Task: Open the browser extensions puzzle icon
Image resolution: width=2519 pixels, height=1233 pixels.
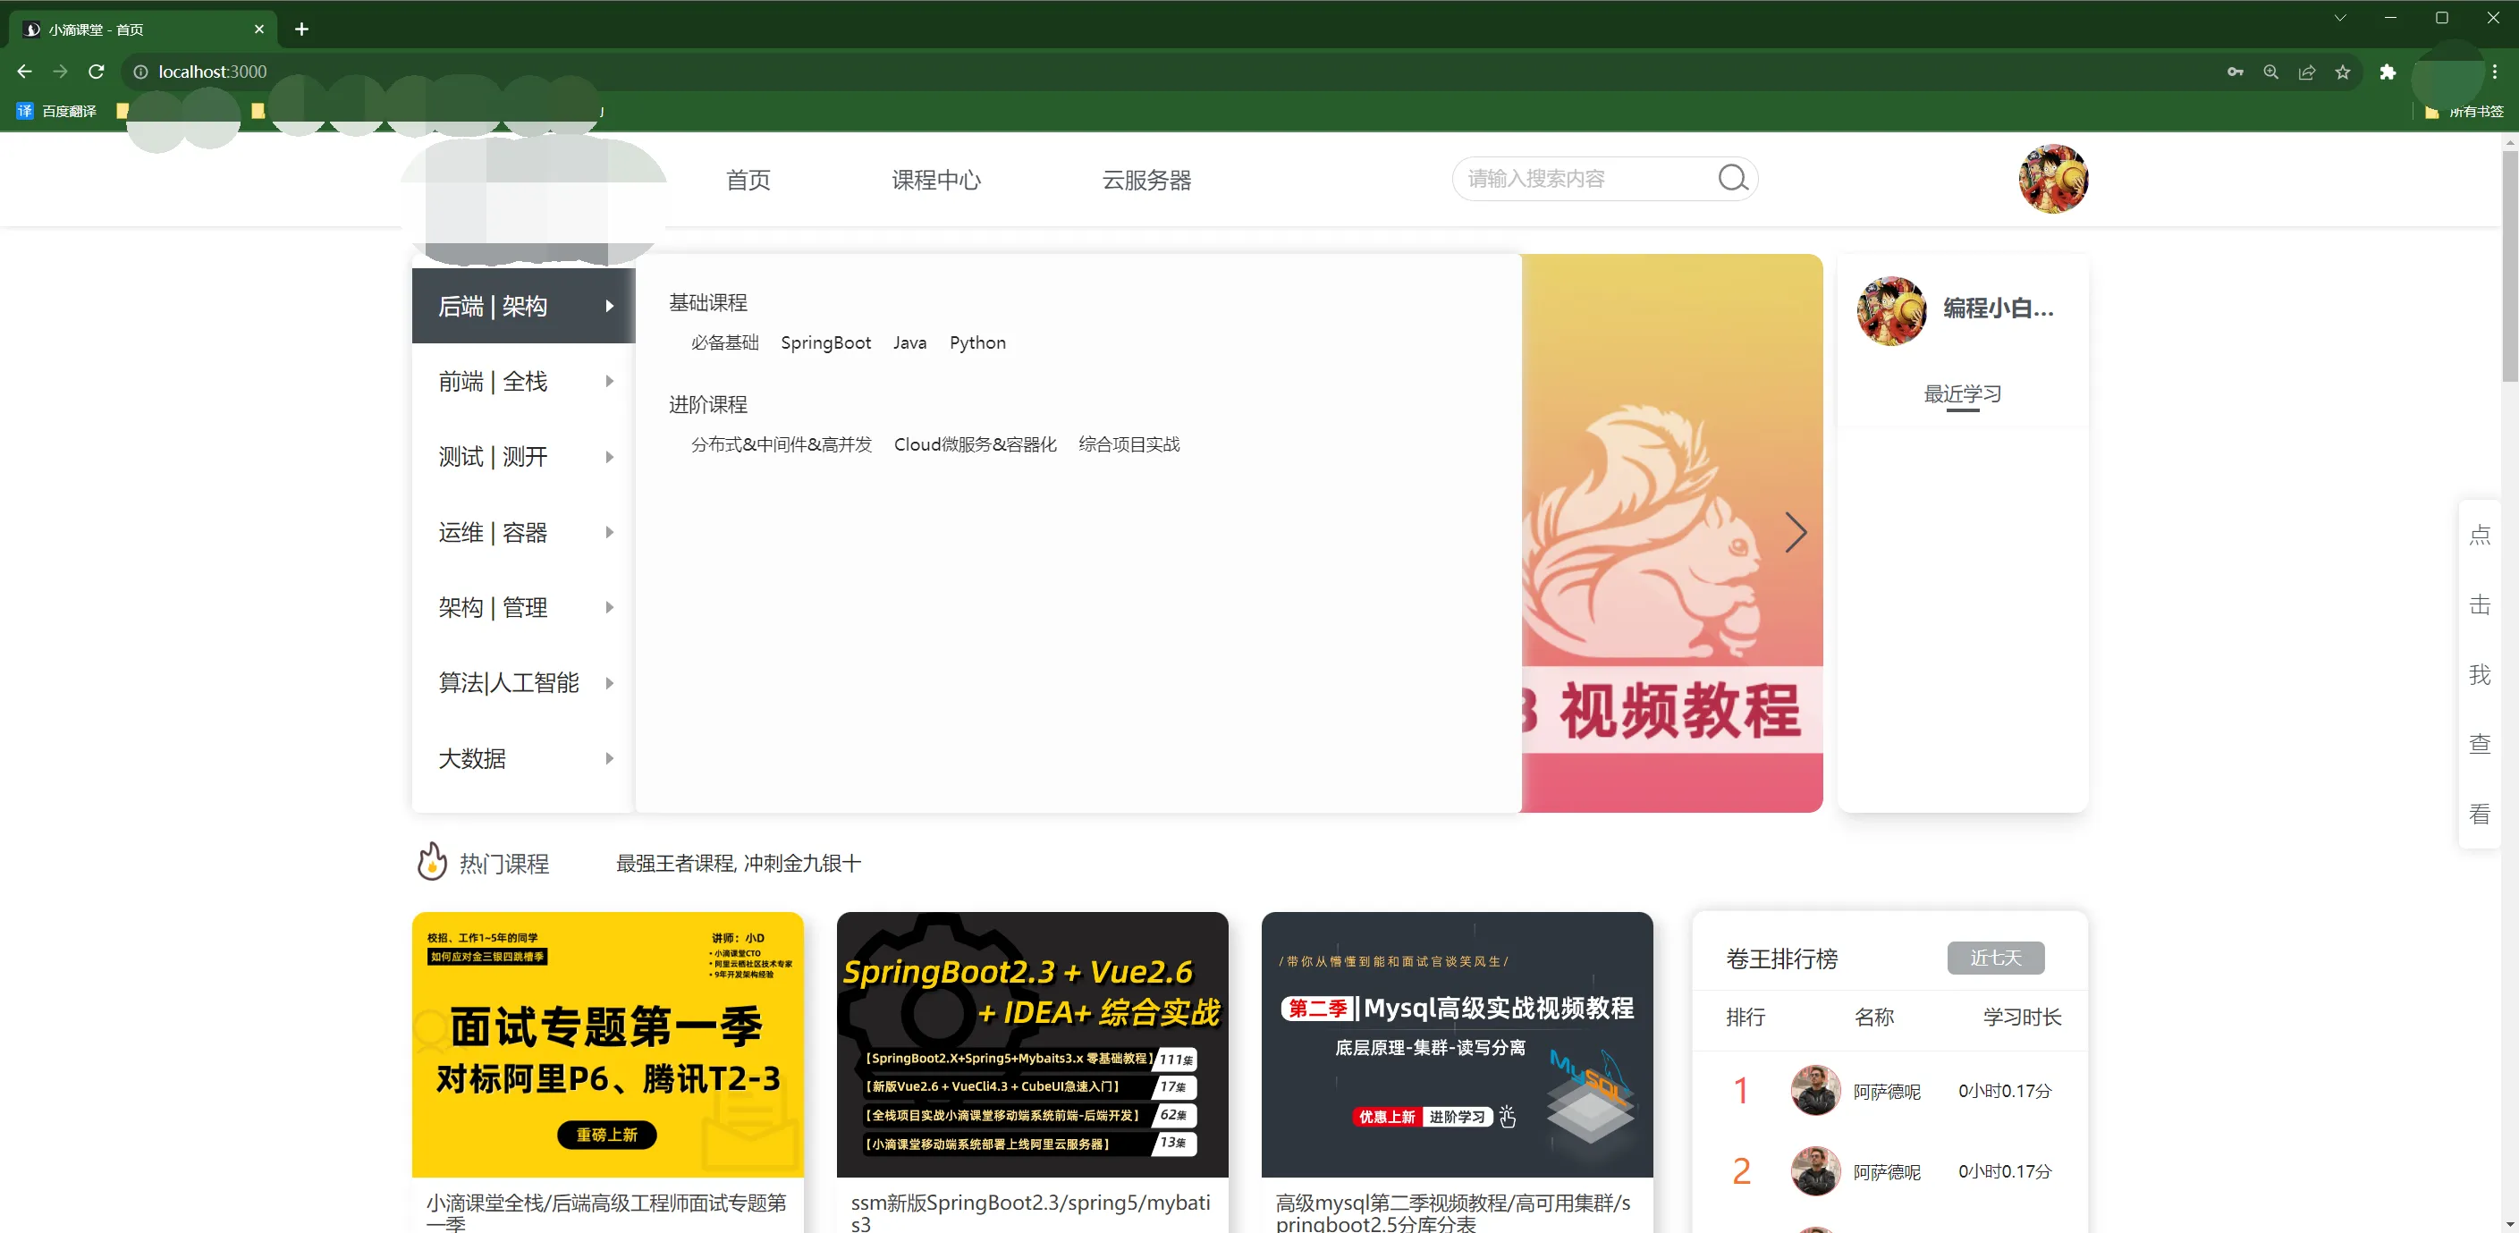Action: 2387,72
